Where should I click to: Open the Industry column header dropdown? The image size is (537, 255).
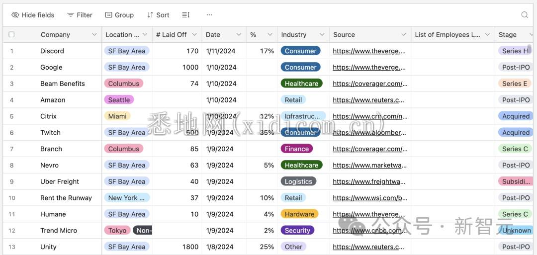[322, 35]
